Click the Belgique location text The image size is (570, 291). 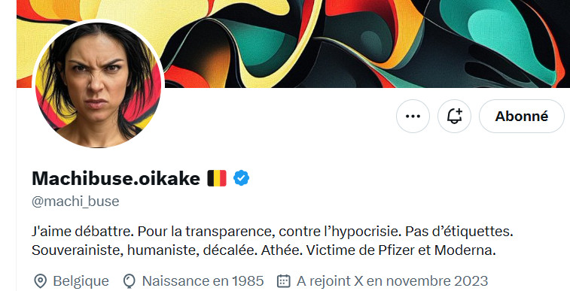(x=81, y=280)
